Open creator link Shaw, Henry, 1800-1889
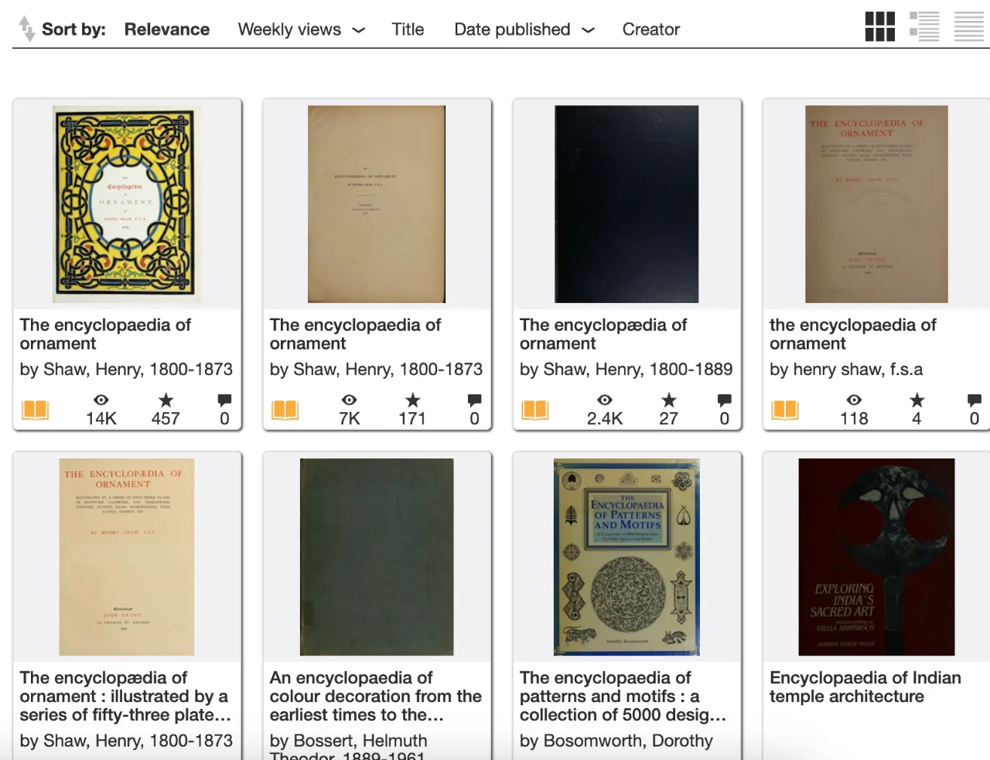This screenshot has width=990, height=760. pyautogui.click(x=637, y=370)
